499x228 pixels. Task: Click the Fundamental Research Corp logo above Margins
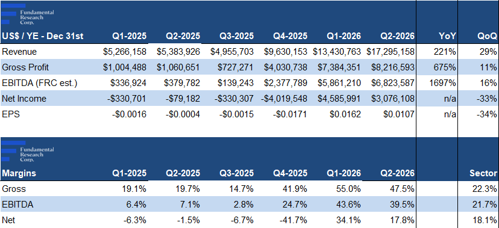click(x=27, y=152)
